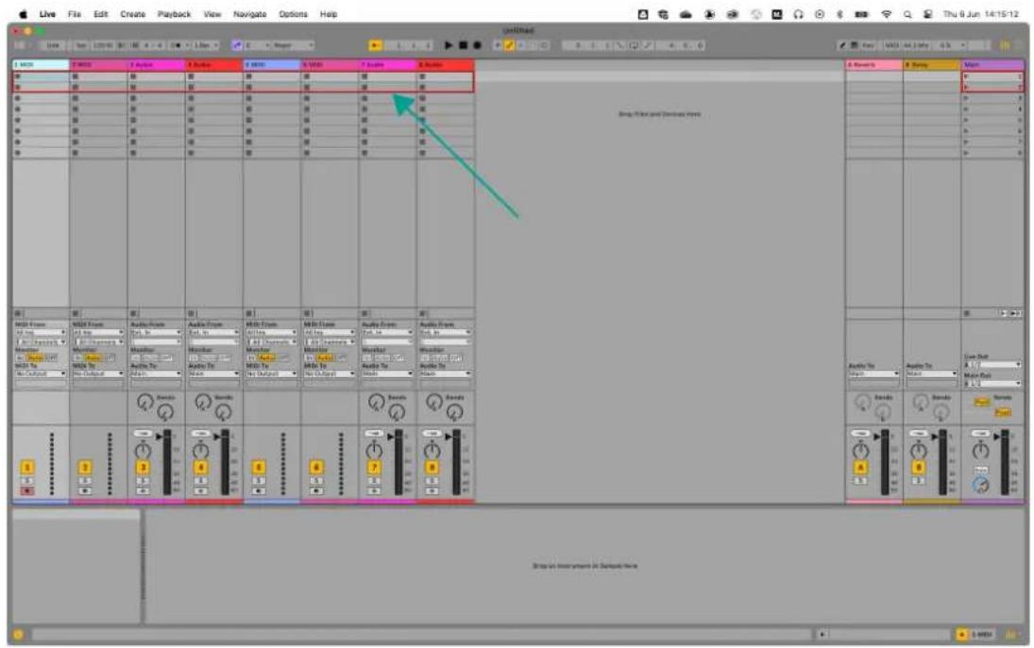
Task: Click track 4 Audio clip stop button
Action: coord(192,313)
